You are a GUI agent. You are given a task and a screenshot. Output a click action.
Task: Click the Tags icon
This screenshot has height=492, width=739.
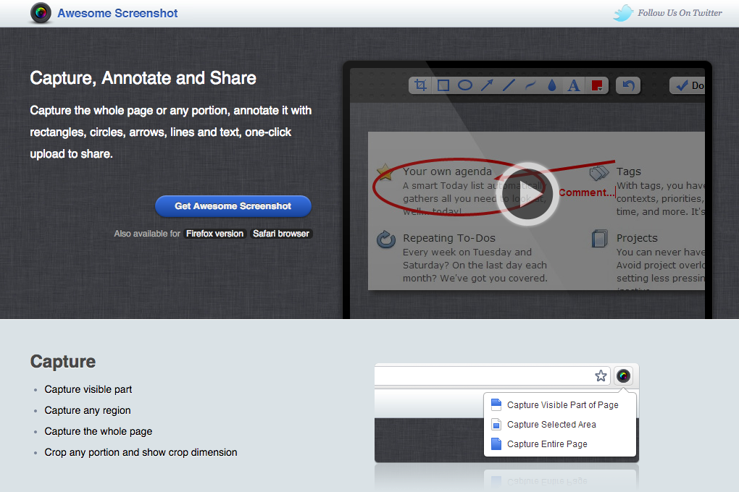click(x=599, y=173)
